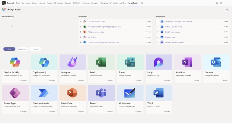Click the '2 votes' count in Top prompts
Screen dimensions: 232x123
(148, 22)
